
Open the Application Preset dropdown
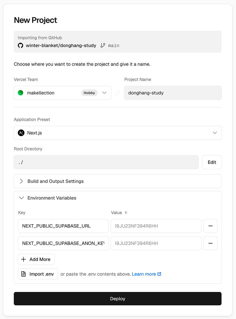coord(118,133)
